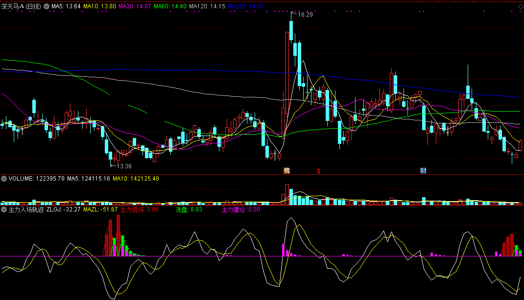Screen dimensions: 524x300
Task: Expand the 主力入场轨迹 indicator dropdown arrow
Action: point(4,209)
